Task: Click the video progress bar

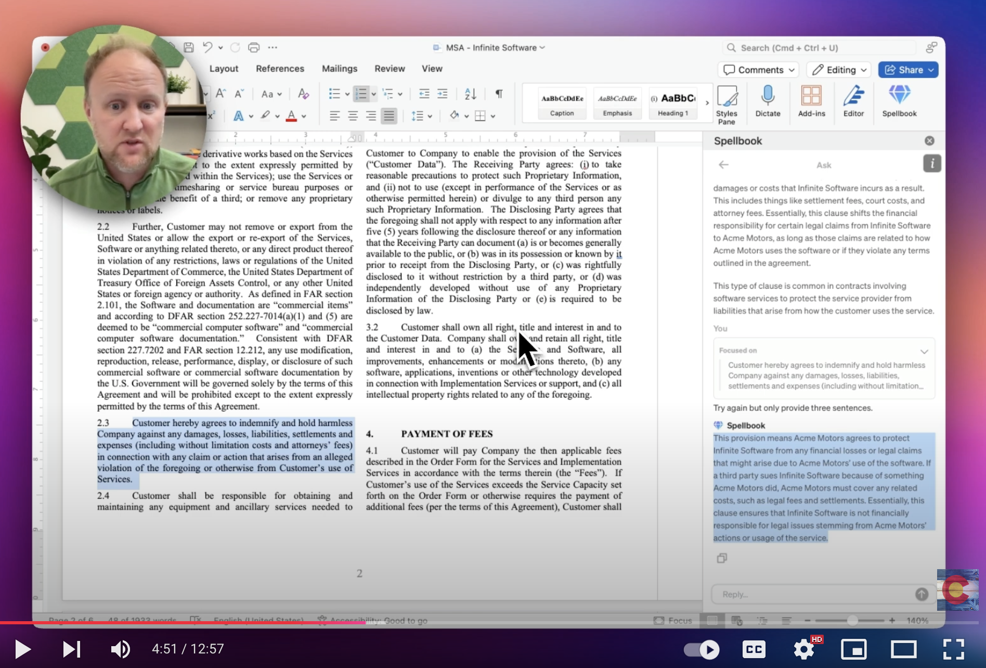Action: (493, 622)
